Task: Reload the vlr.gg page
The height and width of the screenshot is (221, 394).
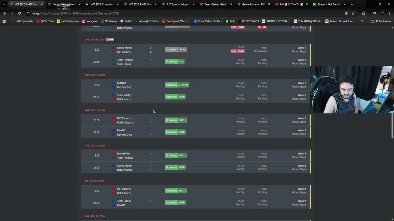Action: (x=19, y=14)
